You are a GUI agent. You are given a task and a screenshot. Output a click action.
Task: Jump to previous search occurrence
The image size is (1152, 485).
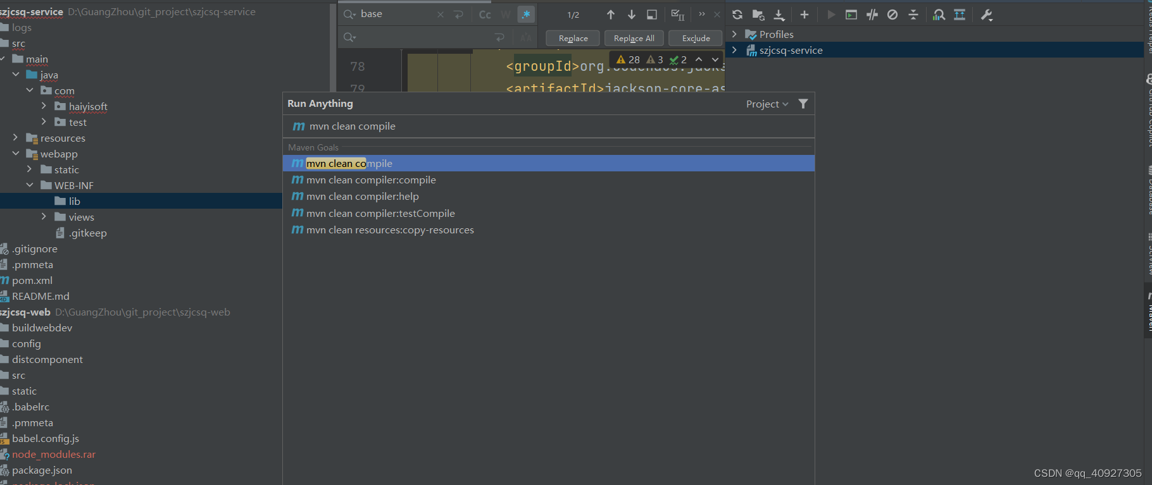point(611,15)
